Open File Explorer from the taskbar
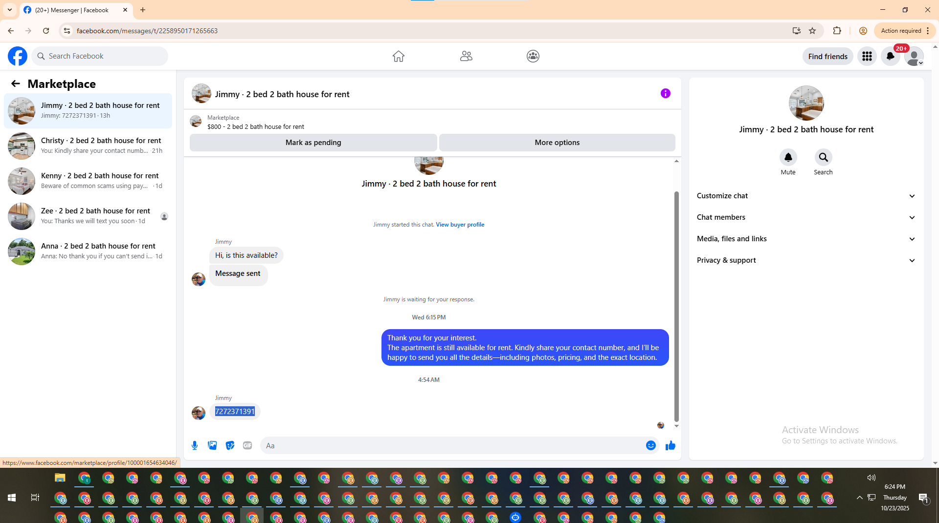 pos(60,478)
